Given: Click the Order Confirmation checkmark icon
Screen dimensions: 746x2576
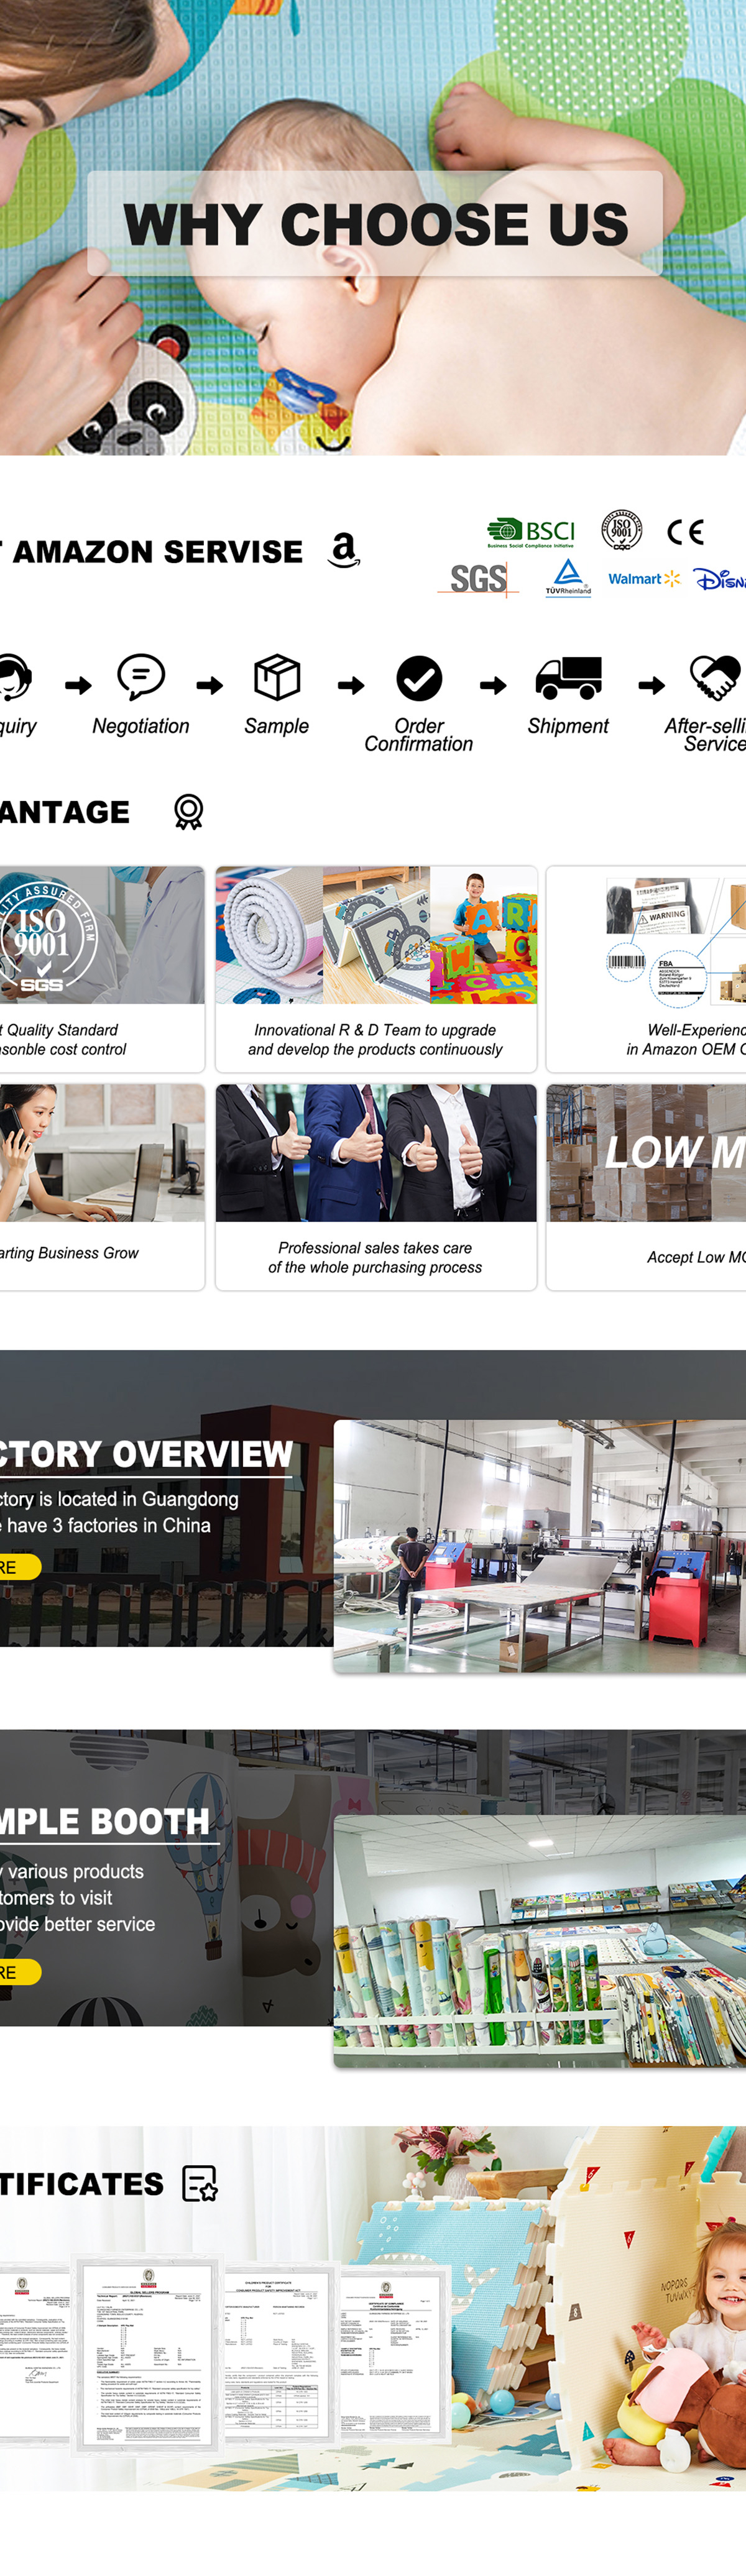Looking at the screenshot, I should [x=419, y=679].
